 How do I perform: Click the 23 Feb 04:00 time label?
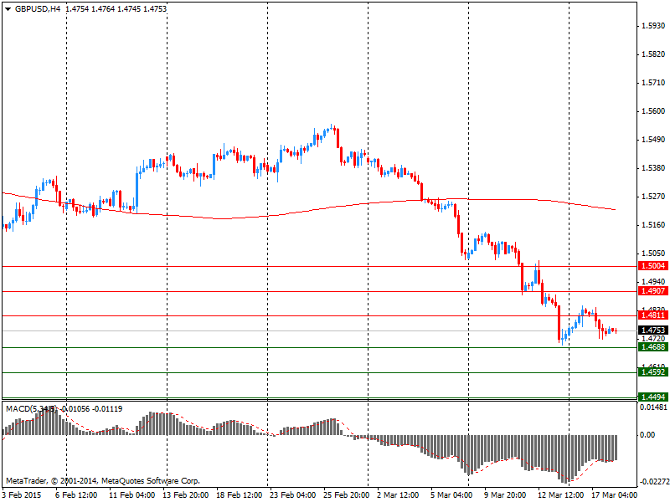point(292,494)
